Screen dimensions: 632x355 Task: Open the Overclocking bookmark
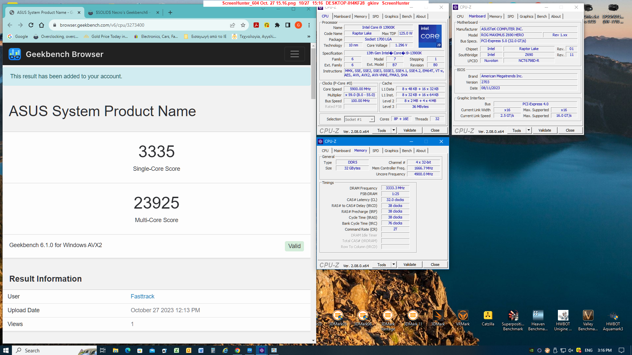(56, 37)
